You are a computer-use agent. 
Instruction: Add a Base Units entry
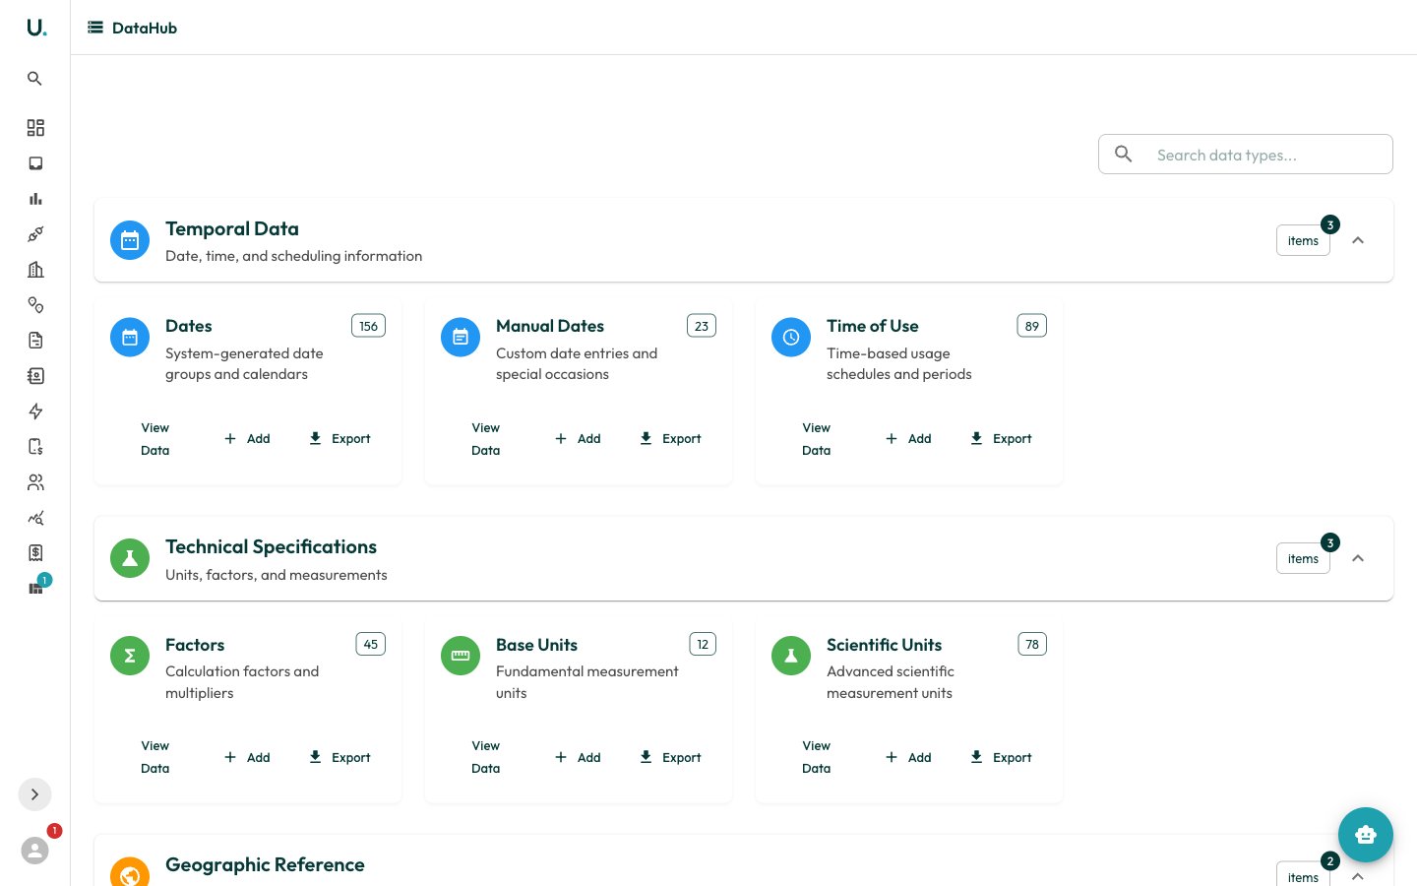pos(579,757)
